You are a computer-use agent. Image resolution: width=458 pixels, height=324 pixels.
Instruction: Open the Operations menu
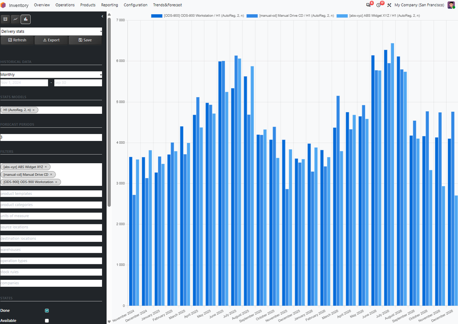(65, 5)
